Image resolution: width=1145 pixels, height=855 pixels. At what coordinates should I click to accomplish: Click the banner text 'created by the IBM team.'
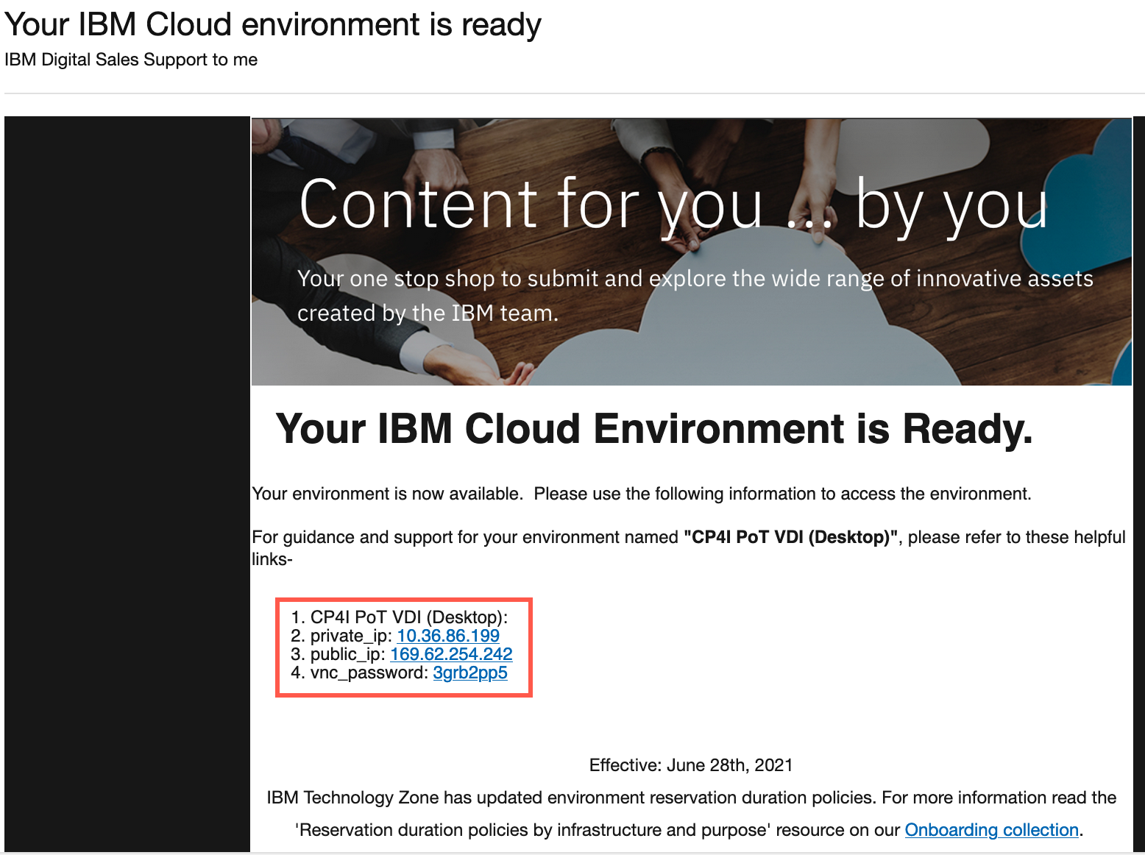click(428, 313)
